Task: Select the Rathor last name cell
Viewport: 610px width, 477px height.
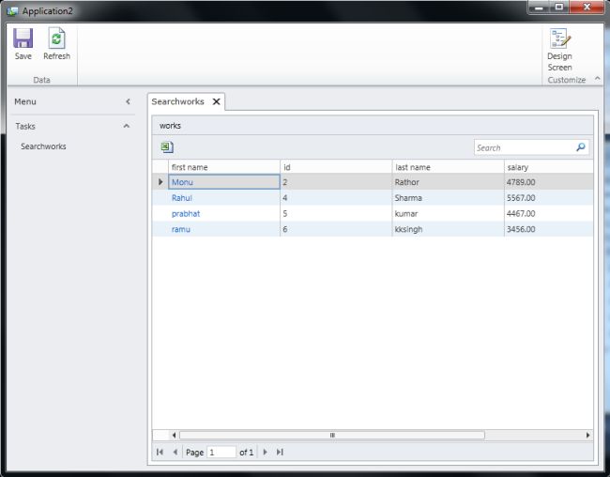Action: 449,182
